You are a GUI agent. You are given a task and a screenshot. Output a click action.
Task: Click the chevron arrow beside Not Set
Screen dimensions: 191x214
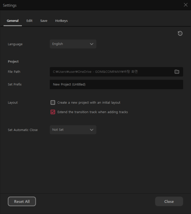coord(91,130)
